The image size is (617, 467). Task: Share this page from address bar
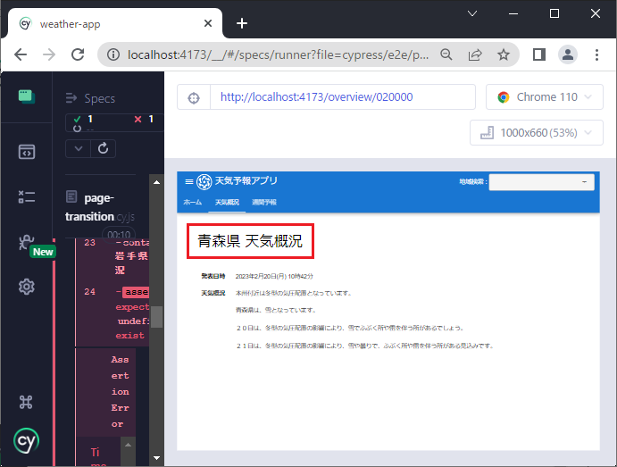point(475,54)
